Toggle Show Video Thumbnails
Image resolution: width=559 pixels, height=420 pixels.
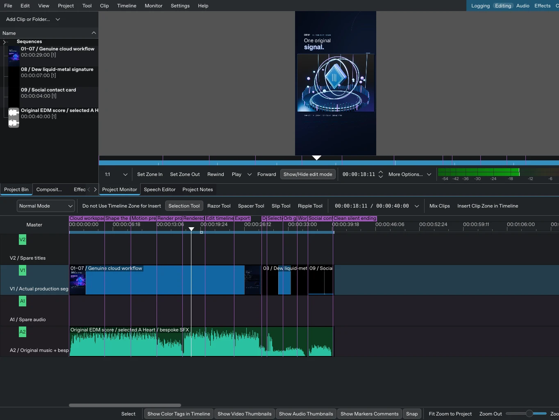(244, 414)
